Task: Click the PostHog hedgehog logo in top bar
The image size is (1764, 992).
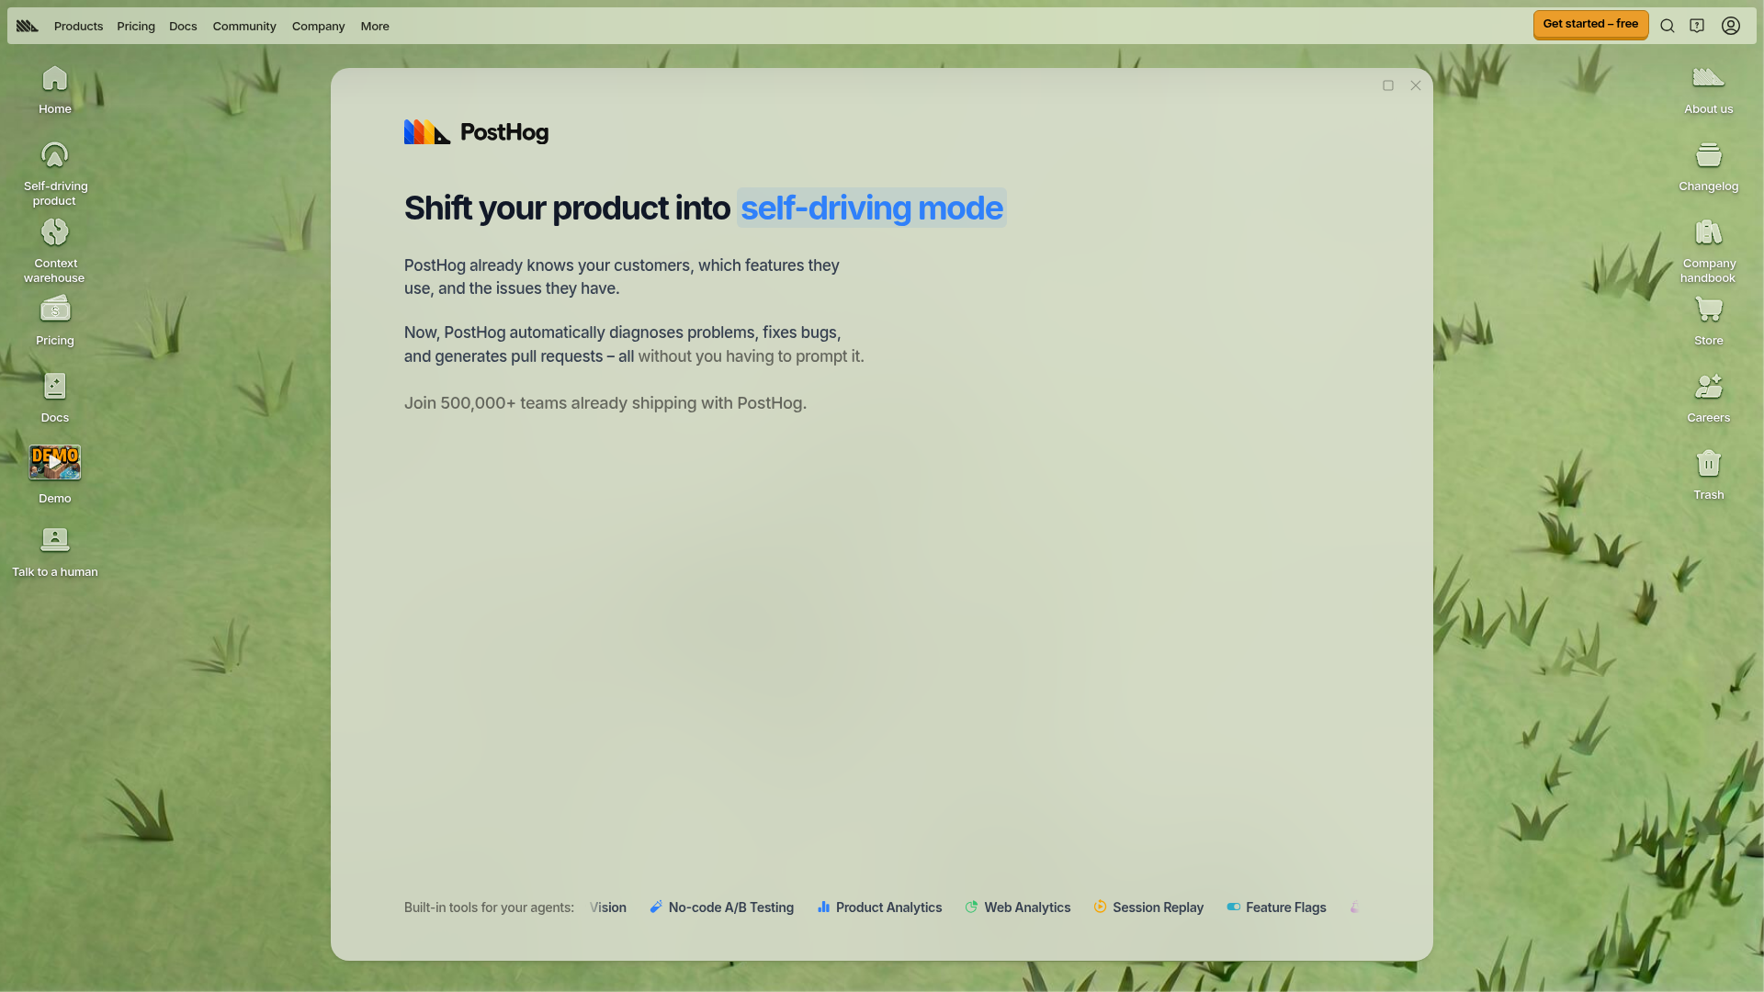Action: point(28,26)
